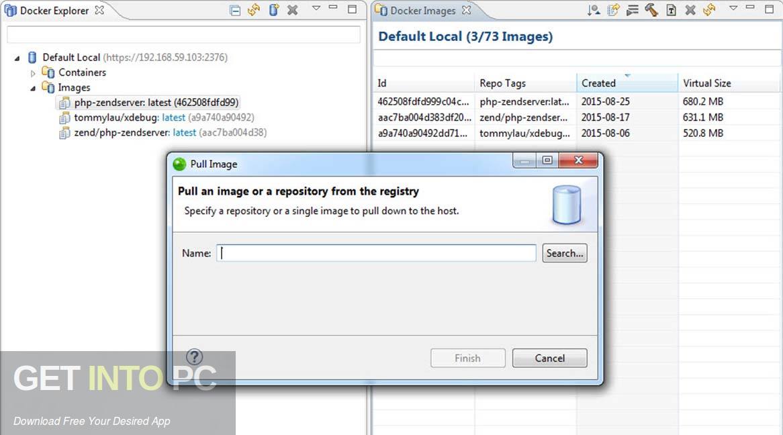Open Docker Images view menu arrow

click(x=733, y=8)
